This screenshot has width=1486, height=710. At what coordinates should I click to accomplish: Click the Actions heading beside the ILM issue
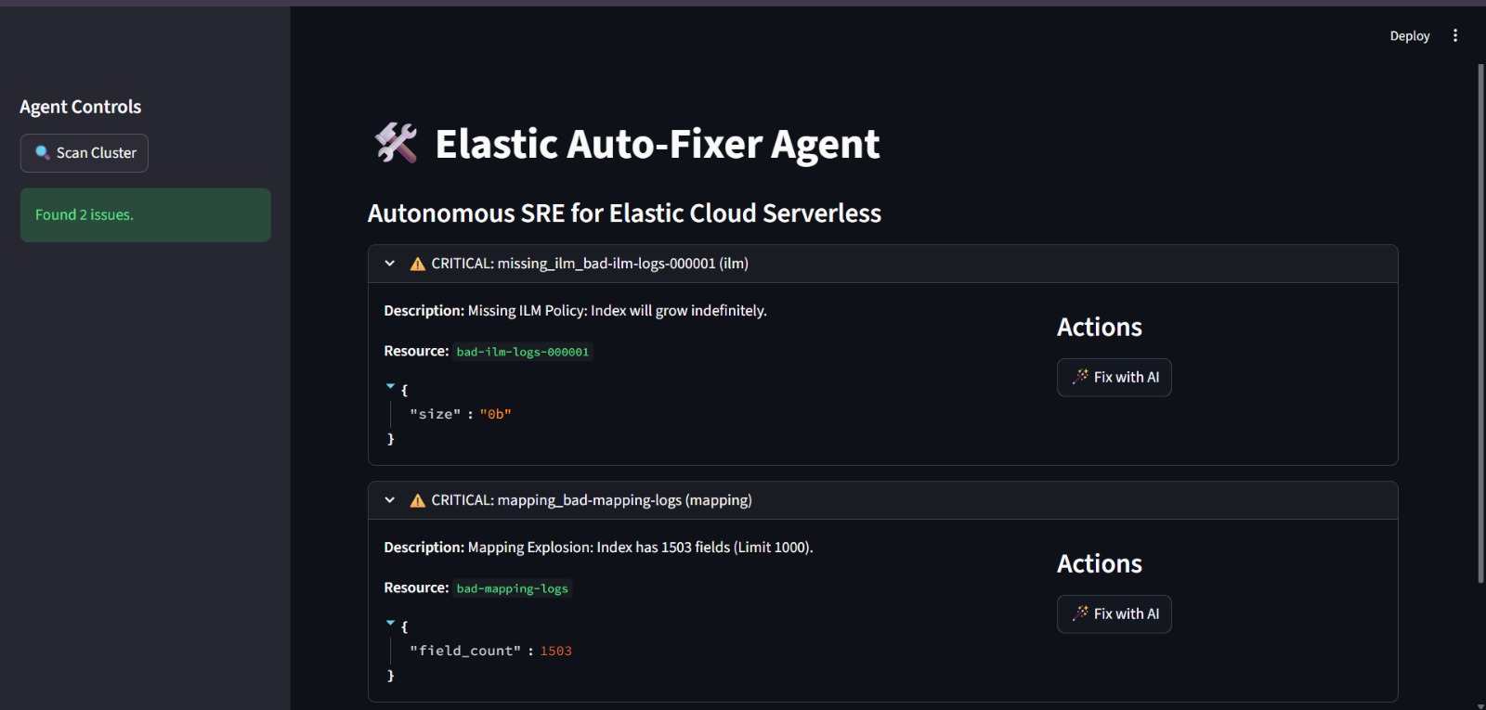[1100, 327]
